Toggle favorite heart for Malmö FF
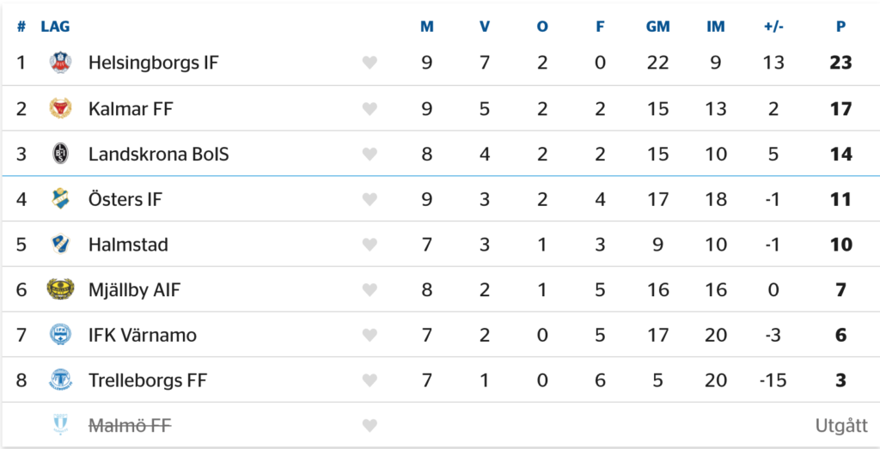This screenshot has width=880, height=449. [x=370, y=425]
